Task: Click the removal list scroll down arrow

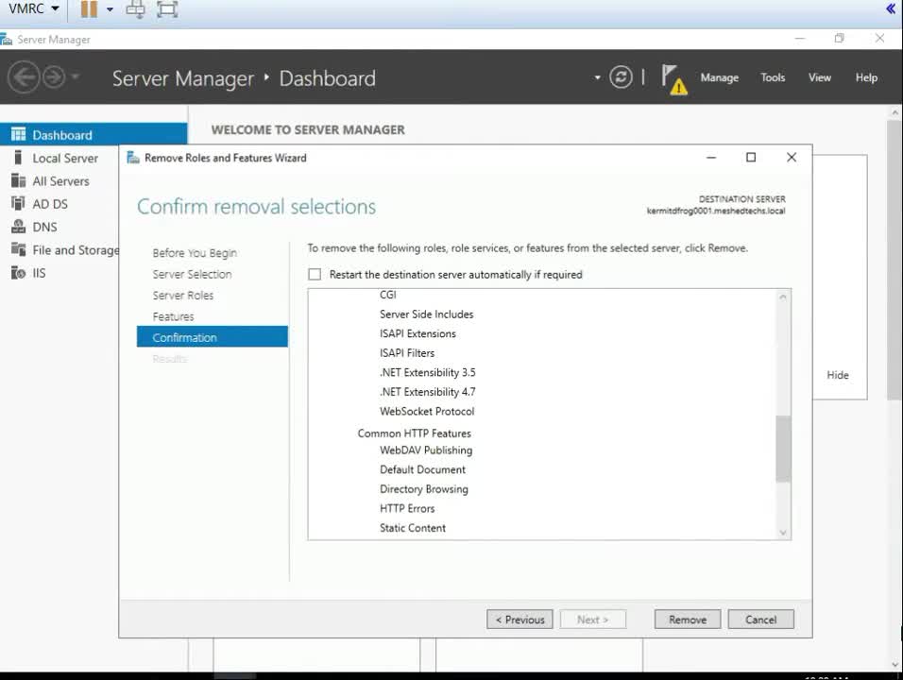Action: click(783, 533)
